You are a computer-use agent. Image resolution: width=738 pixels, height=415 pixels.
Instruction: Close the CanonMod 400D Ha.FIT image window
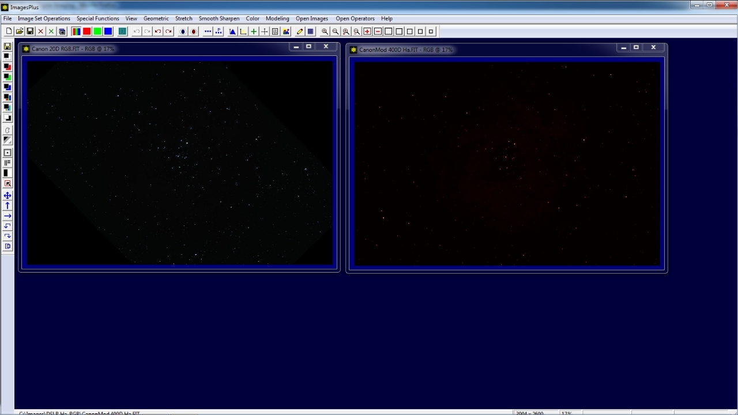(x=653, y=47)
